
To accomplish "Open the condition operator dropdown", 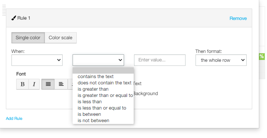I will [x=98, y=60].
